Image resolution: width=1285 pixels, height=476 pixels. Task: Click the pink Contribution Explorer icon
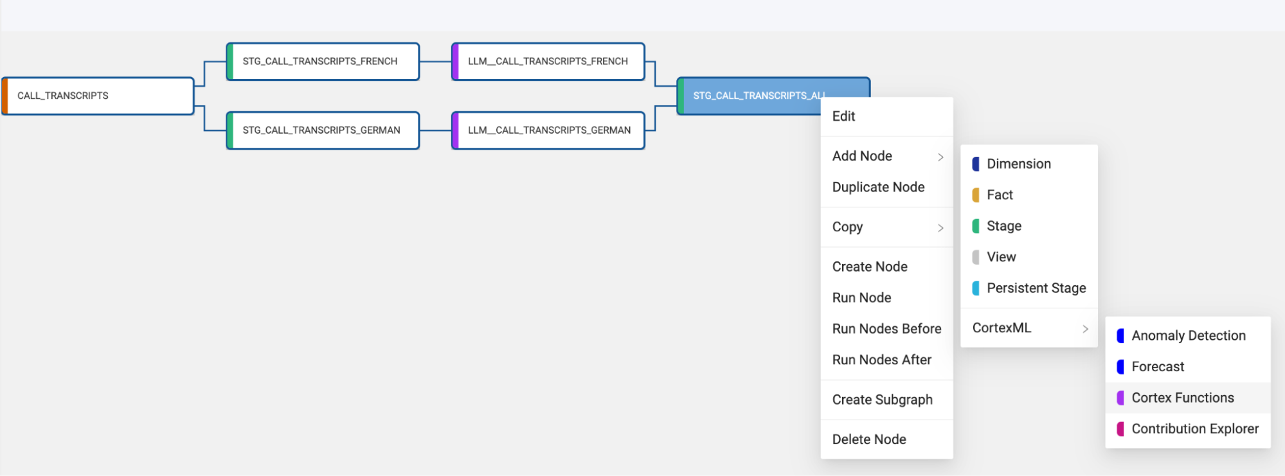(1120, 428)
